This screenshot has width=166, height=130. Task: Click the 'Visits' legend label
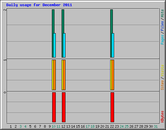162,71
